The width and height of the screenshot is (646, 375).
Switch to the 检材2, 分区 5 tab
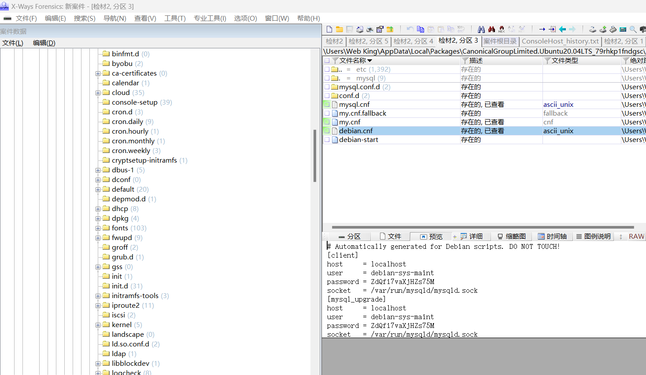[x=369, y=41]
